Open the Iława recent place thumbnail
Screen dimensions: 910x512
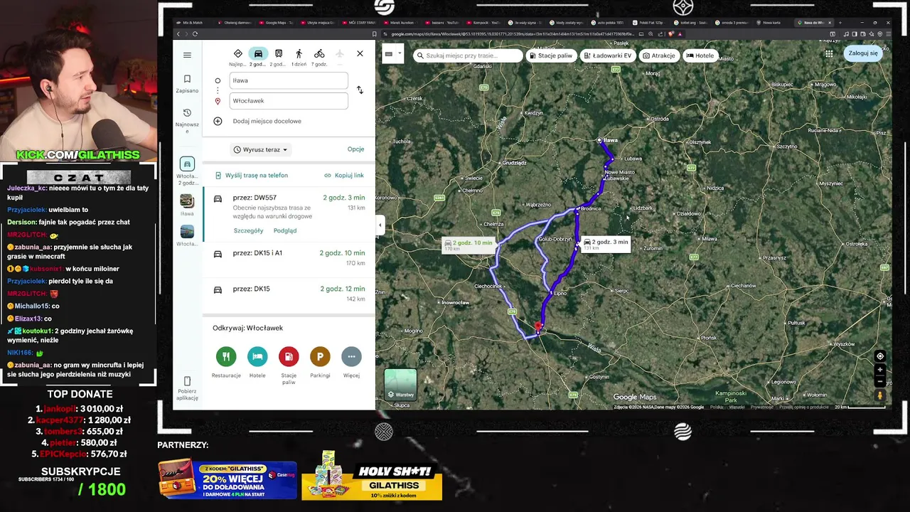point(187,205)
